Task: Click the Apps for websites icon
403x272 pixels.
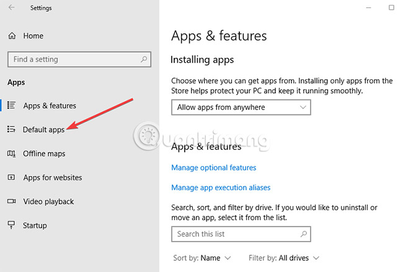Action: coord(11,178)
